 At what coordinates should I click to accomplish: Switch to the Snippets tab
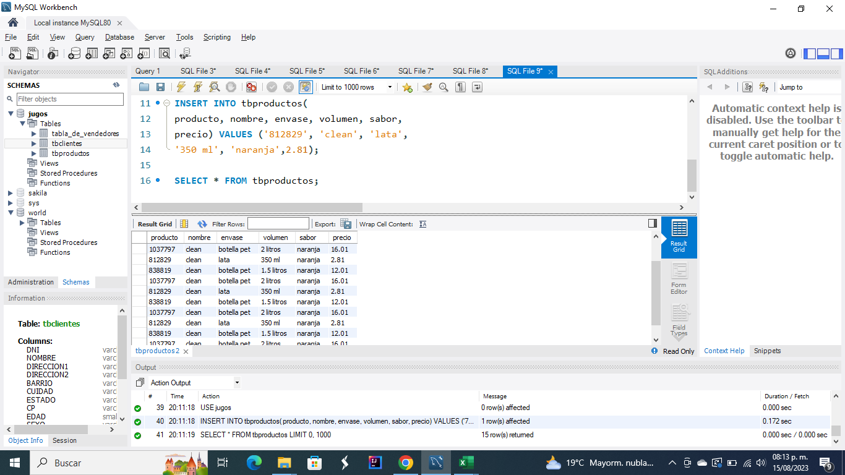[767, 351]
